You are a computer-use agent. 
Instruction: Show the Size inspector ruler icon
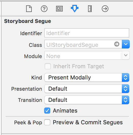[x=90, y=9]
